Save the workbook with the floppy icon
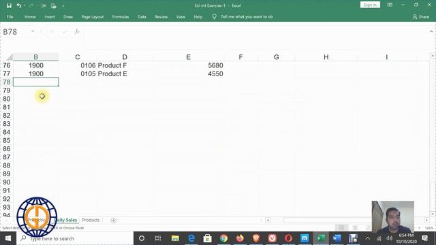The height and width of the screenshot is (245, 436). click(9, 5)
